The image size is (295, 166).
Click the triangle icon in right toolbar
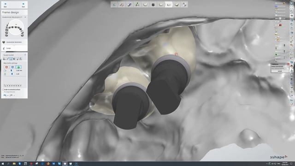292,71
